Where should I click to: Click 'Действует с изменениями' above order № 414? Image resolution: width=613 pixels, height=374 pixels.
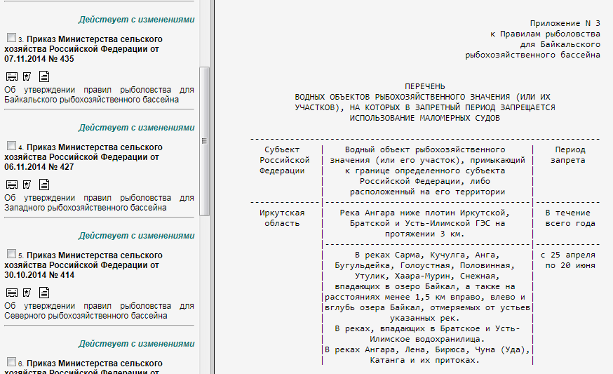(x=136, y=236)
